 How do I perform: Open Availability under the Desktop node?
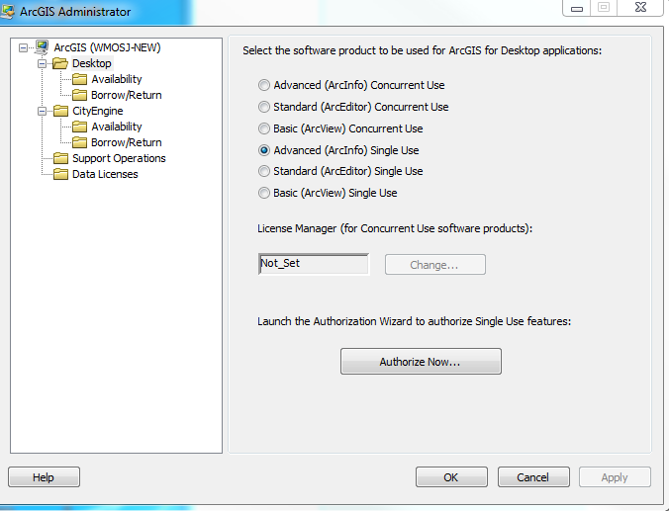pyautogui.click(x=117, y=79)
